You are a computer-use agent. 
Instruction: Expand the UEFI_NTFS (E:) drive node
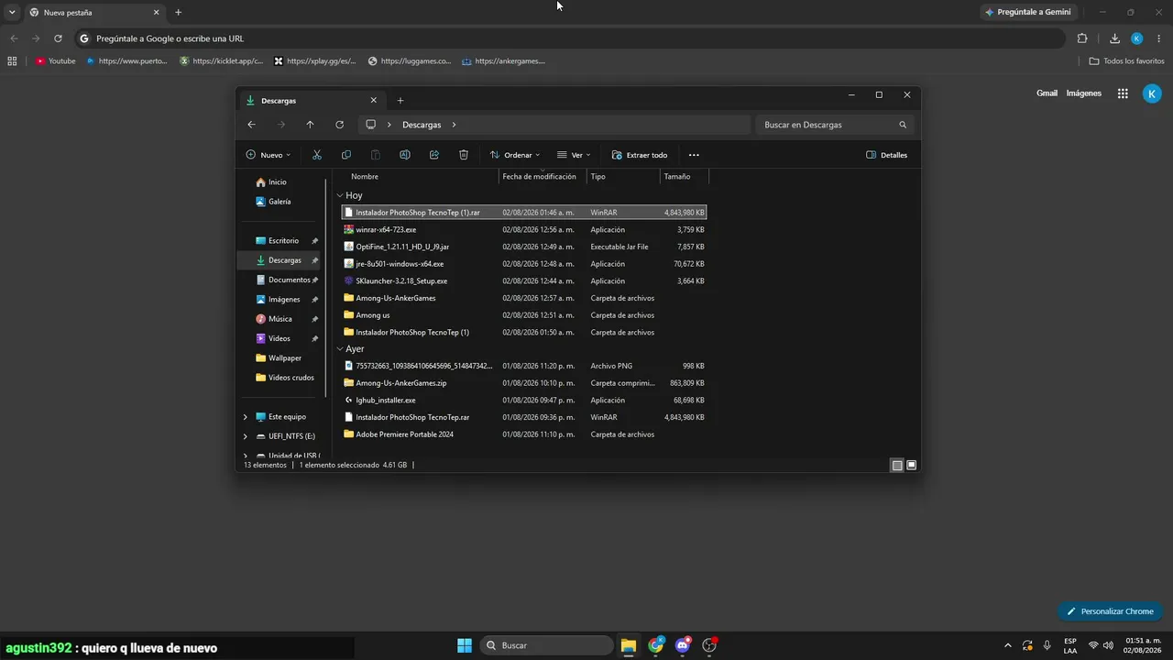(x=245, y=436)
